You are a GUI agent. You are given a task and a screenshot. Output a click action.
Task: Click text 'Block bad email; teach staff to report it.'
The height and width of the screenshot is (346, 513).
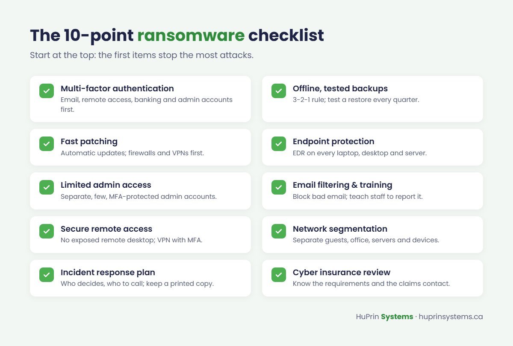[x=358, y=197]
